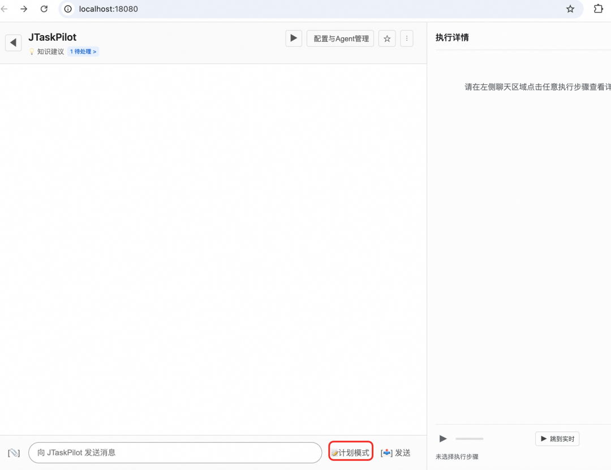Click the 跳到实时 button
Screen dimensions: 611x470
557,439
